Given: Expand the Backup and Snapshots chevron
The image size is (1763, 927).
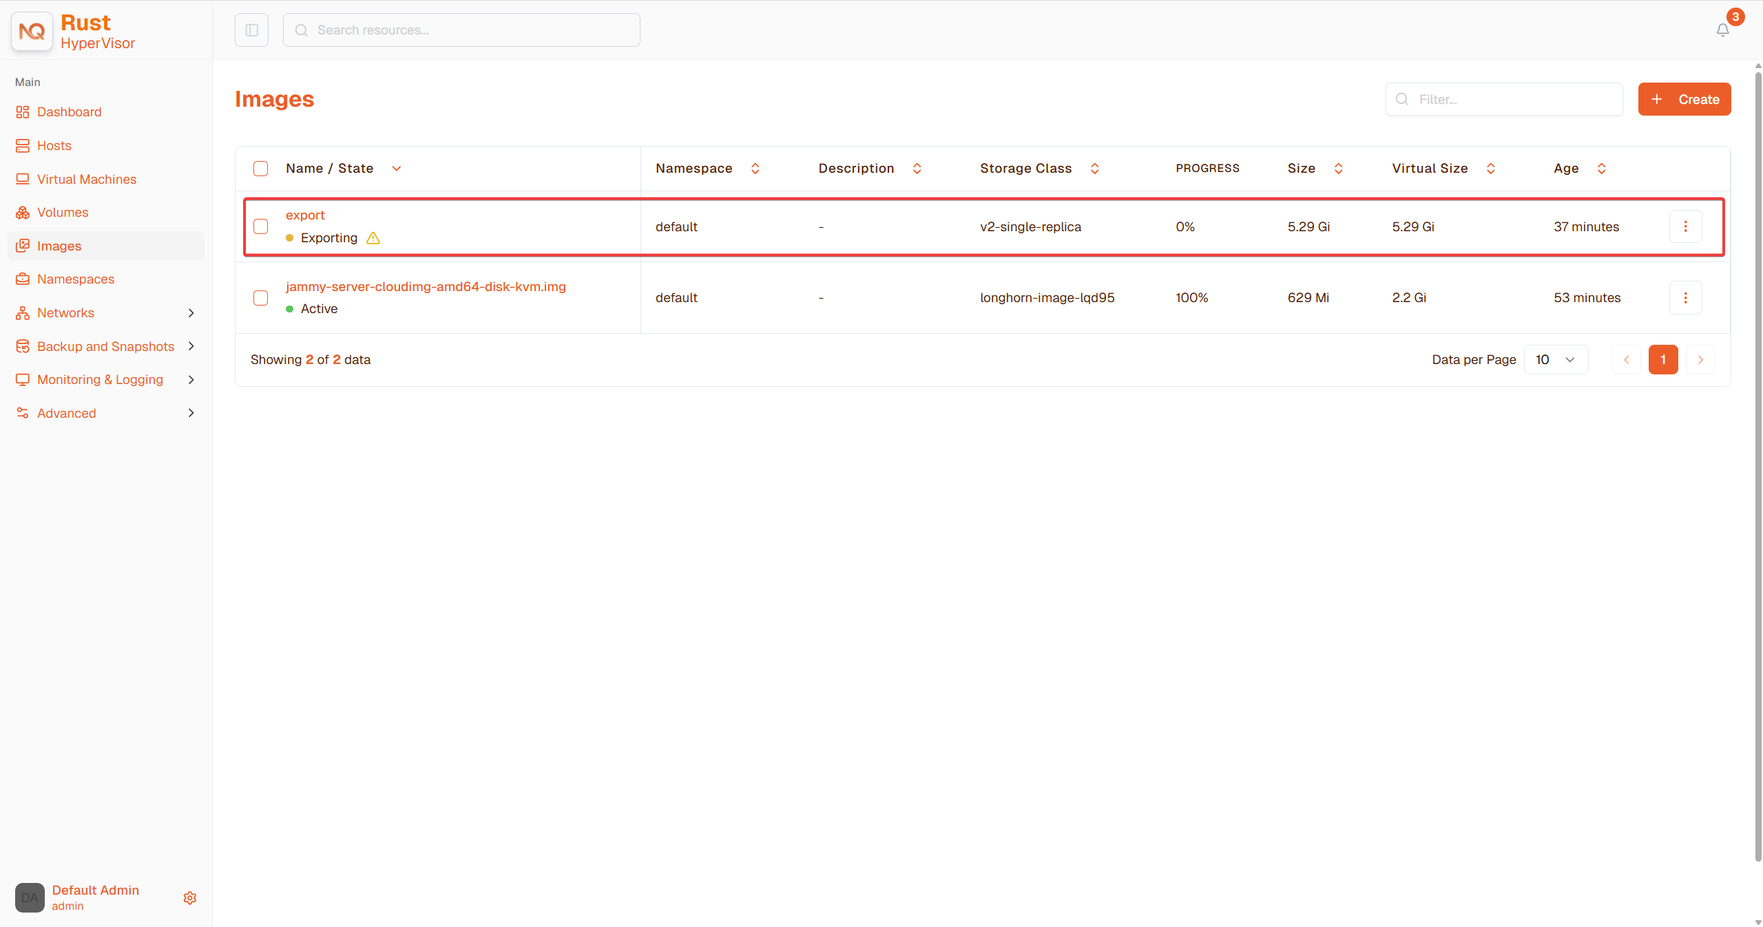Looking at the screenshot, I should point(191,346).
